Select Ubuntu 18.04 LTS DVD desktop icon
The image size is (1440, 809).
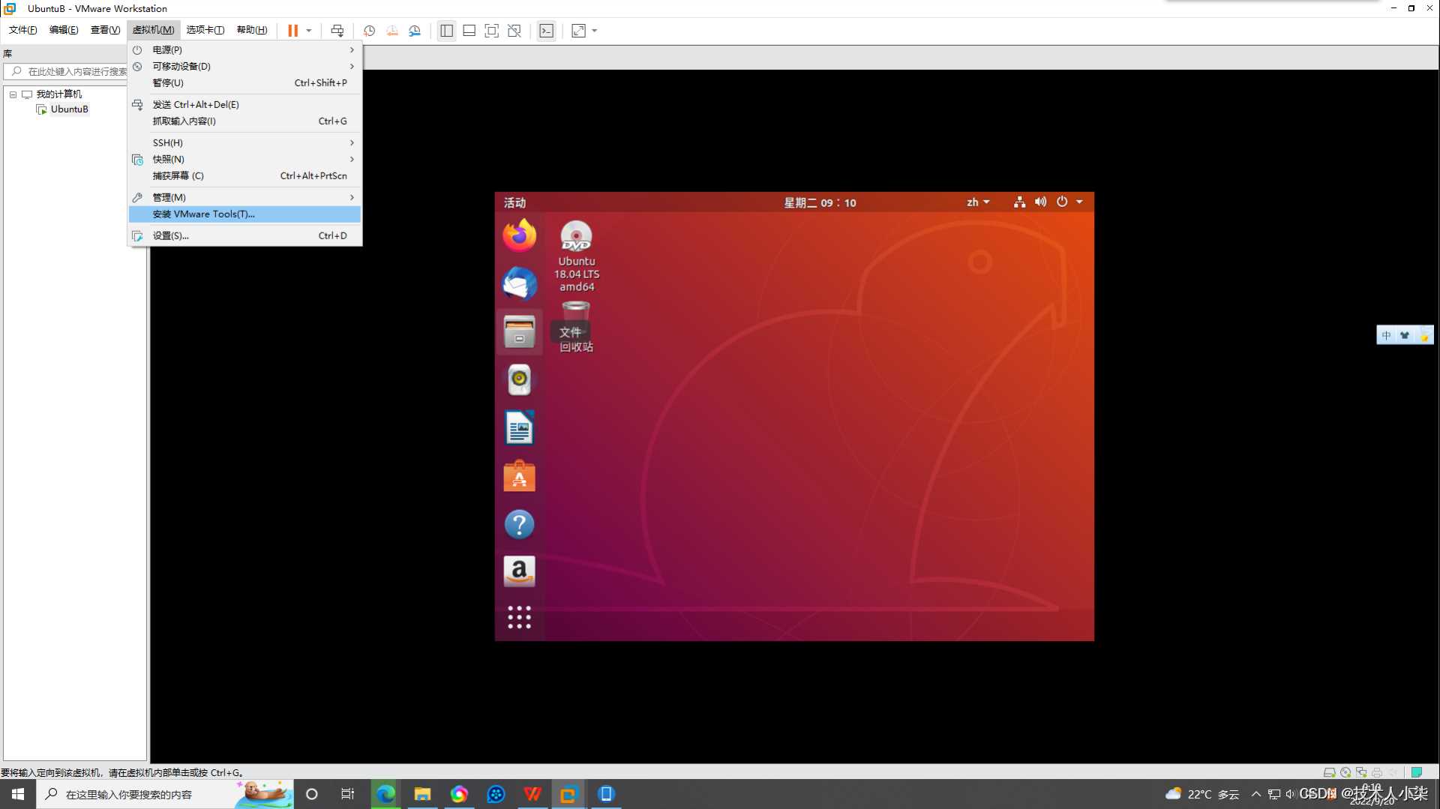[x=577, y=256]
